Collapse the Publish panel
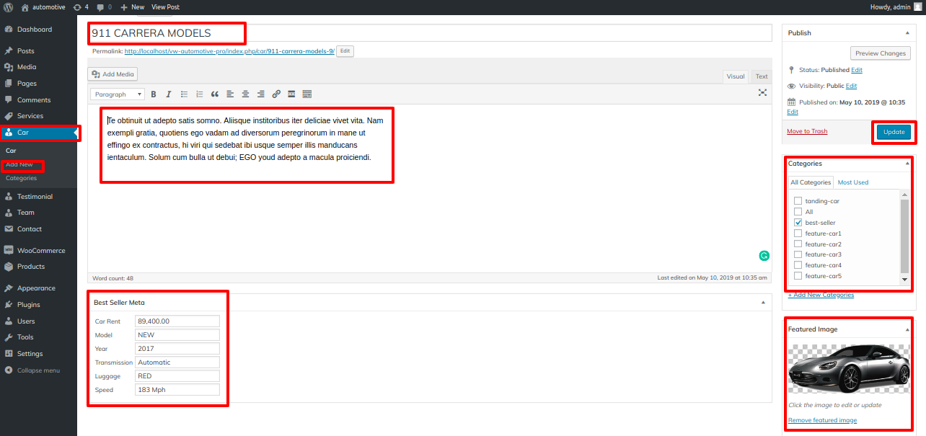Image resolution: width=926 pixels, height=436 pixels. pos(907,33)
